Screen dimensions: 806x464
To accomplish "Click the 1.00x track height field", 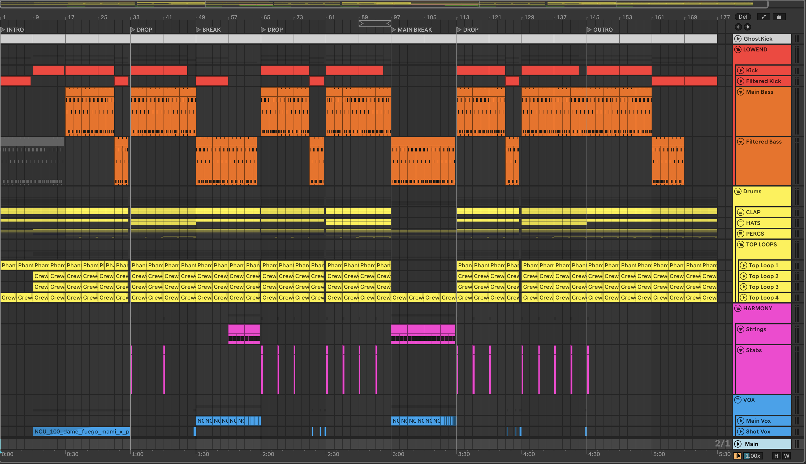I will tap(753, 456).
